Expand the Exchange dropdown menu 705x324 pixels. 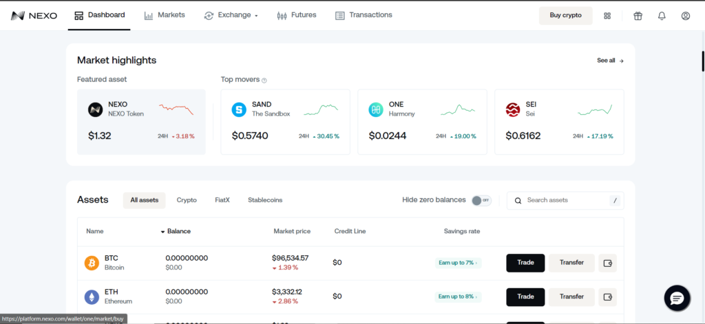[231, 15]
